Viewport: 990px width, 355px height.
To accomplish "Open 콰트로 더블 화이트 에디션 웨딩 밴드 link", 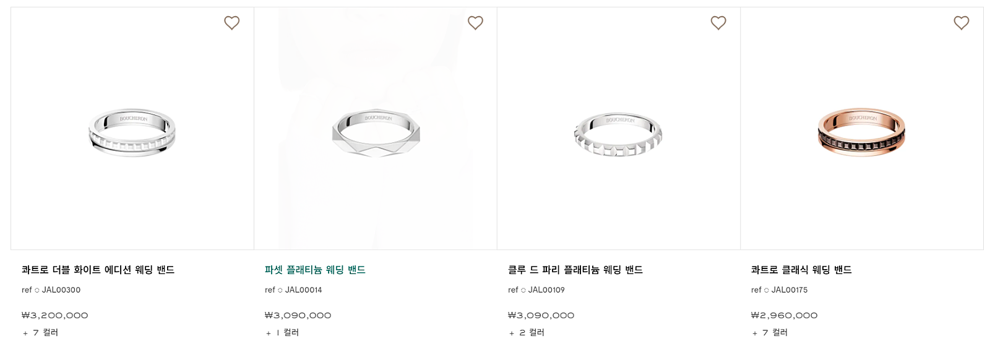I will [98, 270].
